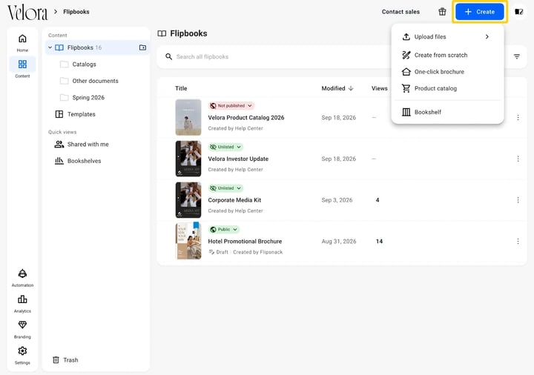This screenshot has width=534, height=375.
Task: Choose One-click brochure option
Action: tap(447, 72)
